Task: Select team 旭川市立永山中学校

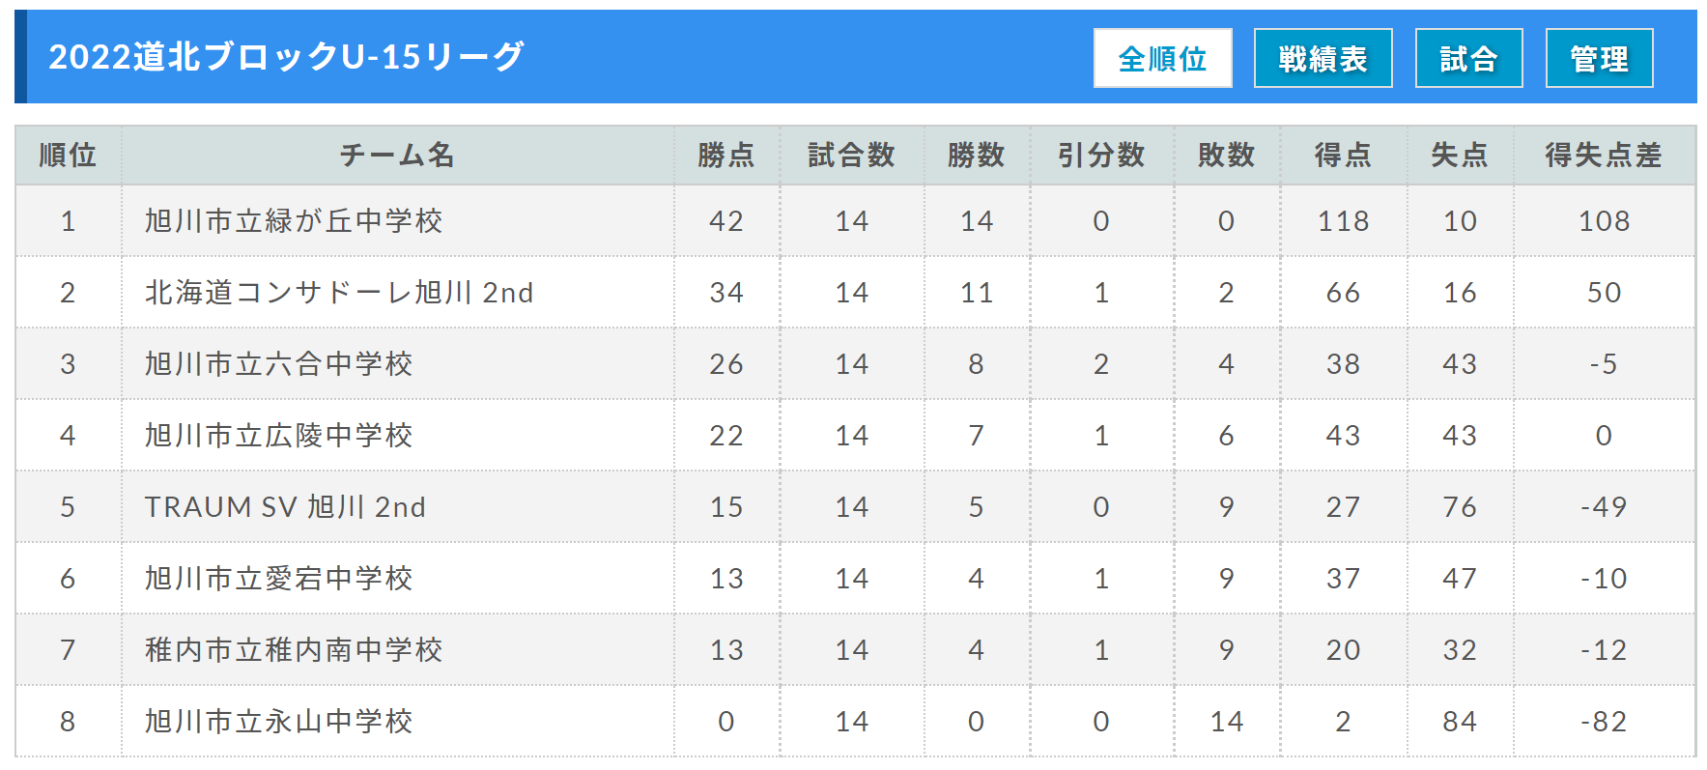Action: (x=278, y=722)
